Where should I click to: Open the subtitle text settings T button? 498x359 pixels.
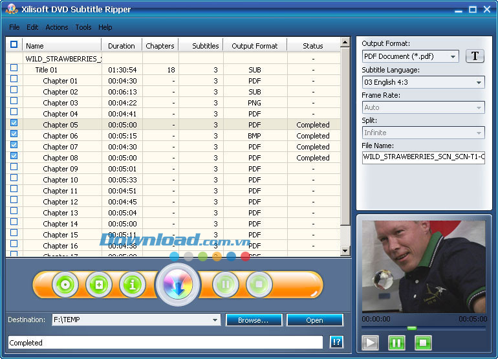[x=475, y=56]
